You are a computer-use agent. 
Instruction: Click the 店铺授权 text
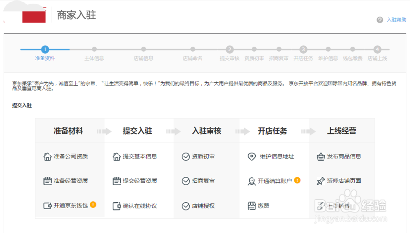(203, 206)
